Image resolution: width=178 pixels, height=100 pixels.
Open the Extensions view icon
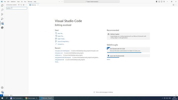click(x=2, y=23)
